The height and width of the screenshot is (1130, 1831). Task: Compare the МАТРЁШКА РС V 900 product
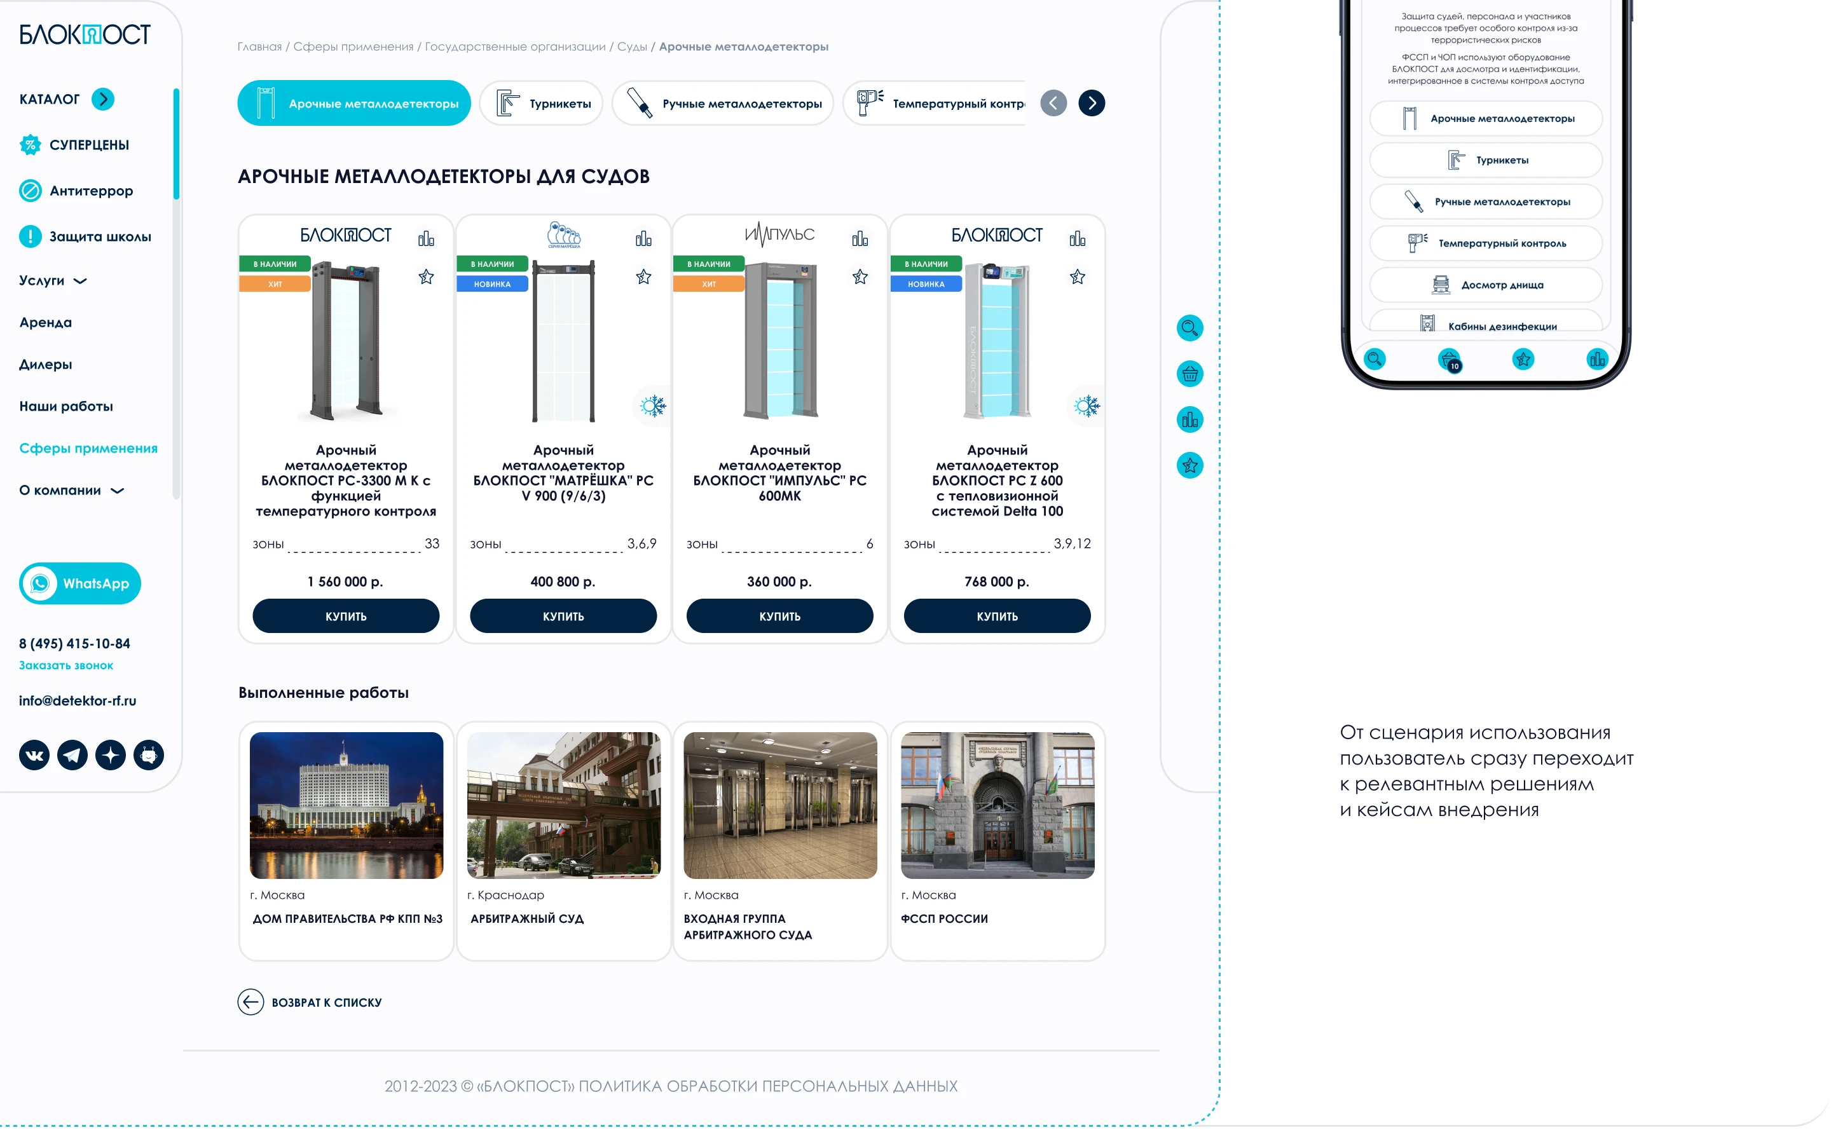(644, 238)
